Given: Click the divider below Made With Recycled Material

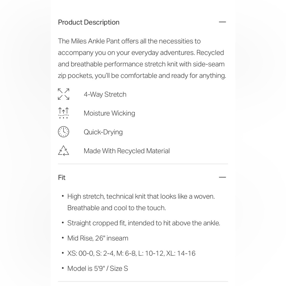Looking at the screenshot, I should pyautogui.click(x=143, y=164).
